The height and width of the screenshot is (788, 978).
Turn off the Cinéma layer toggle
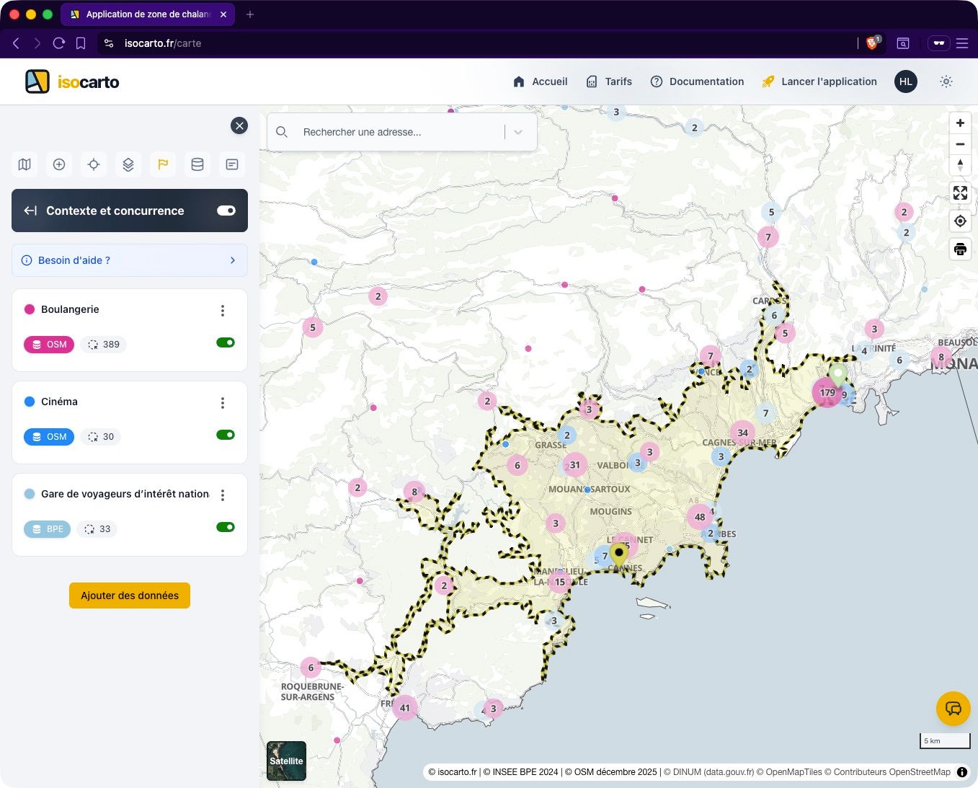coord(226,435)
